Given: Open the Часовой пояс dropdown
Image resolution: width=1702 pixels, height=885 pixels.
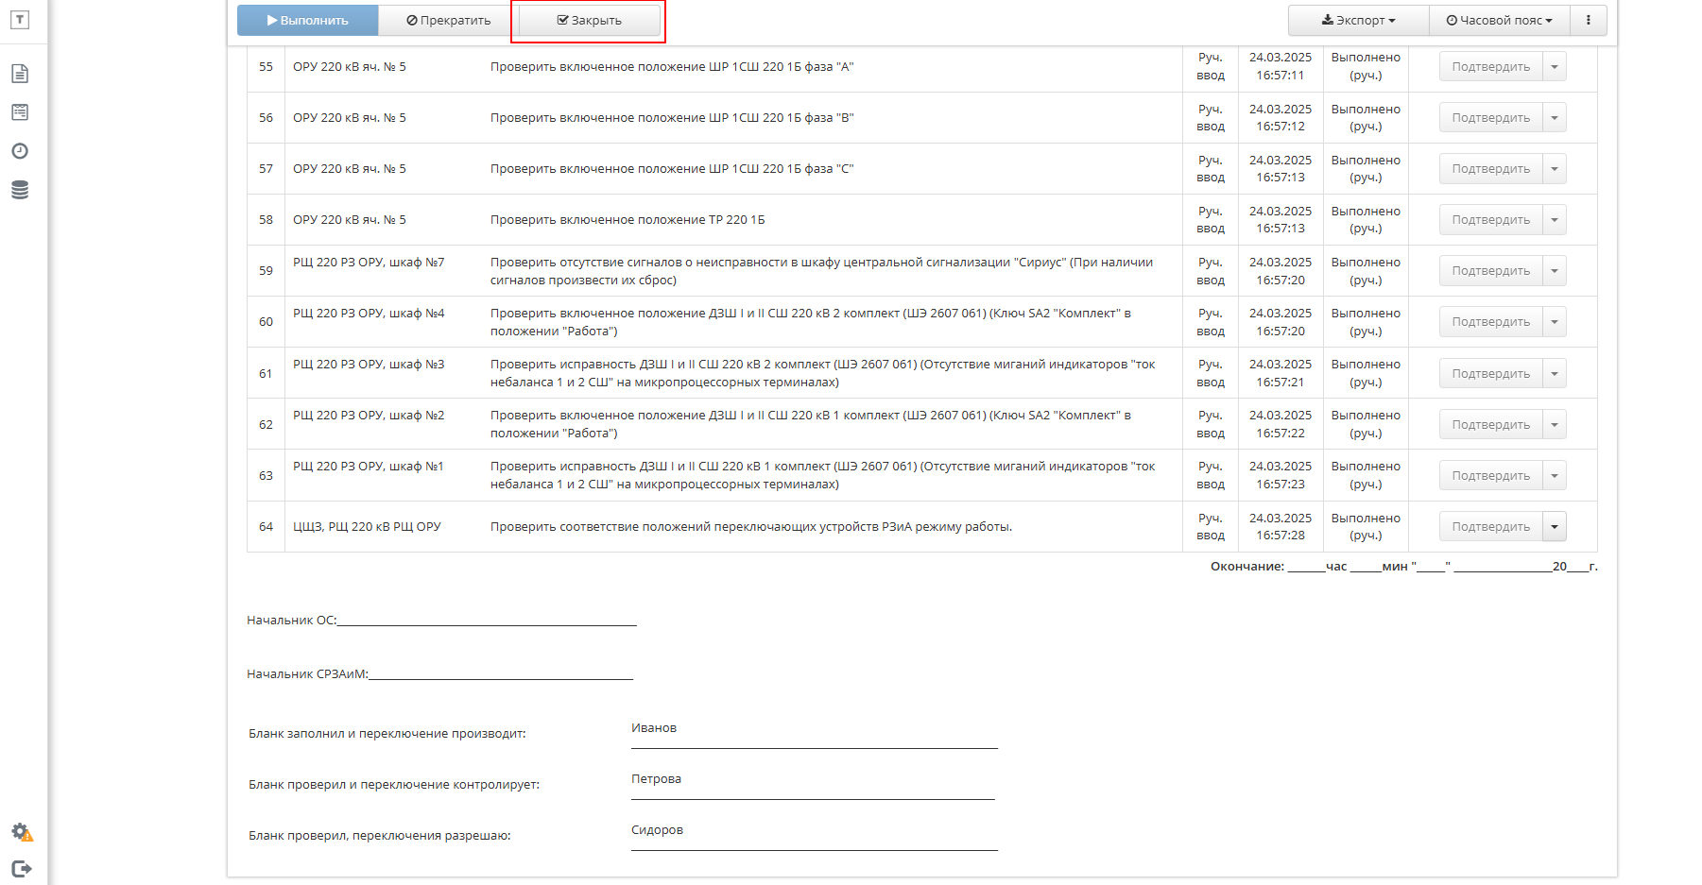Looking at the screenshot, I should (x=1500, y=20).
